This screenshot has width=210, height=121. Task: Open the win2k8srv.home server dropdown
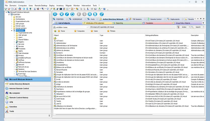pyautogui.click(x=87, y=27)
